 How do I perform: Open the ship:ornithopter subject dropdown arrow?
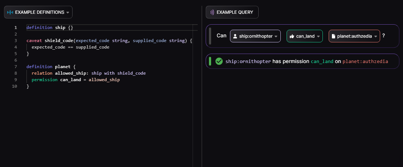[276, 37]
